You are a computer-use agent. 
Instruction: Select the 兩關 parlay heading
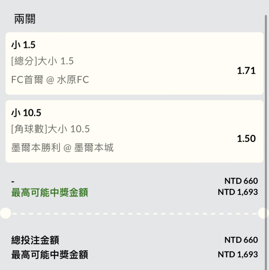point(25,19)
